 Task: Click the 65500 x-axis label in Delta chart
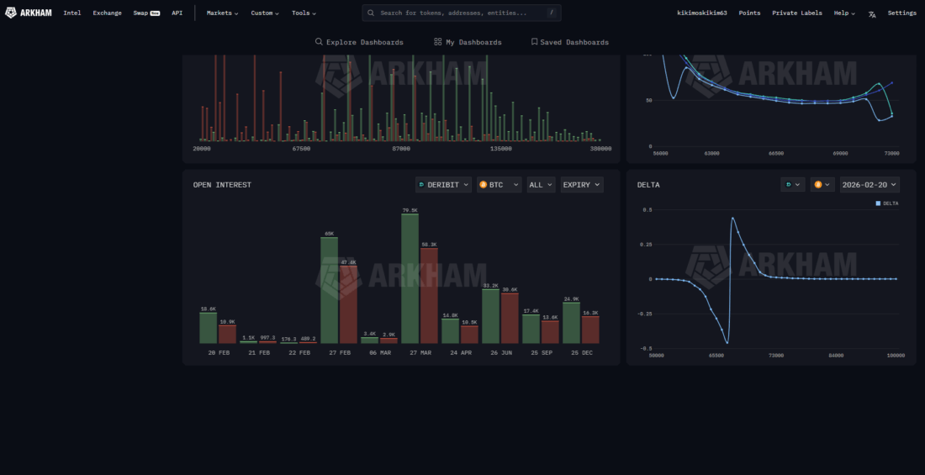point(716,356)
